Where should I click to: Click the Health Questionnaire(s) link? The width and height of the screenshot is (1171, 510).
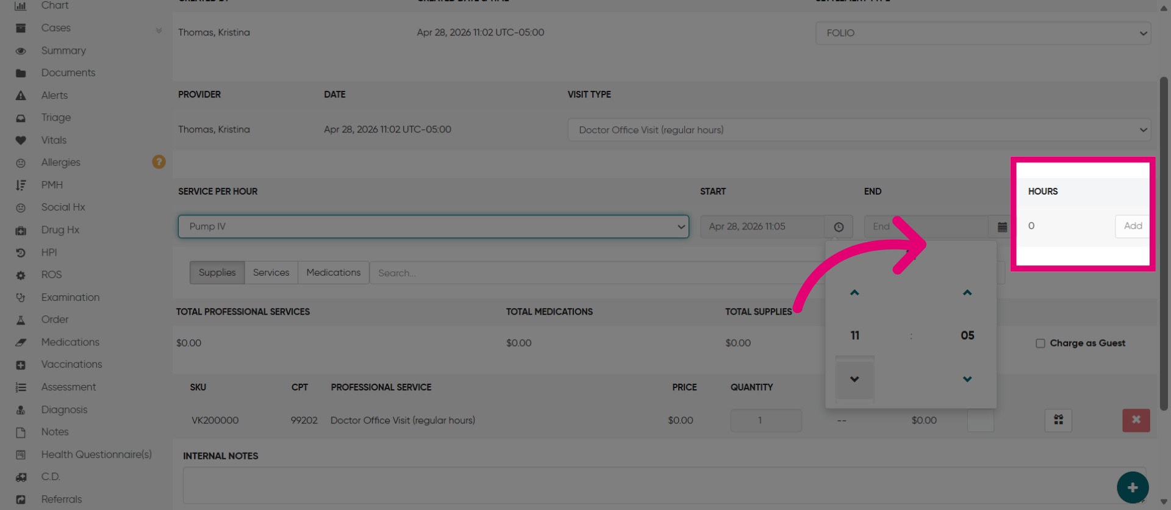point(96,454)
